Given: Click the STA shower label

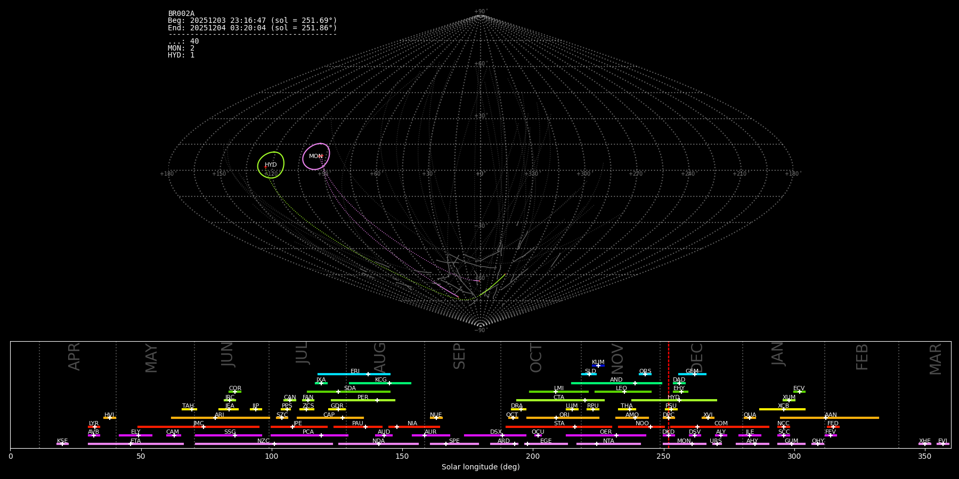Looking at the screenshot, I should click(559, 424).
